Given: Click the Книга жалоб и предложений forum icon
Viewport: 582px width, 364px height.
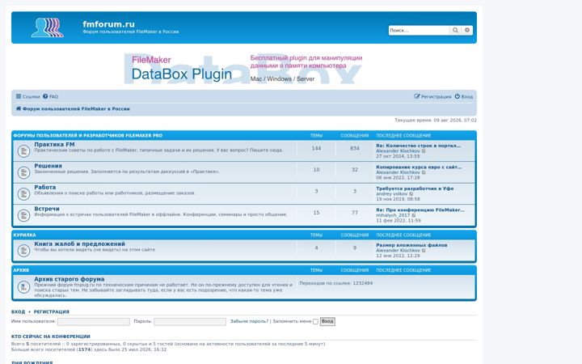Looking at the screenshot, I should tap(23, 250).
